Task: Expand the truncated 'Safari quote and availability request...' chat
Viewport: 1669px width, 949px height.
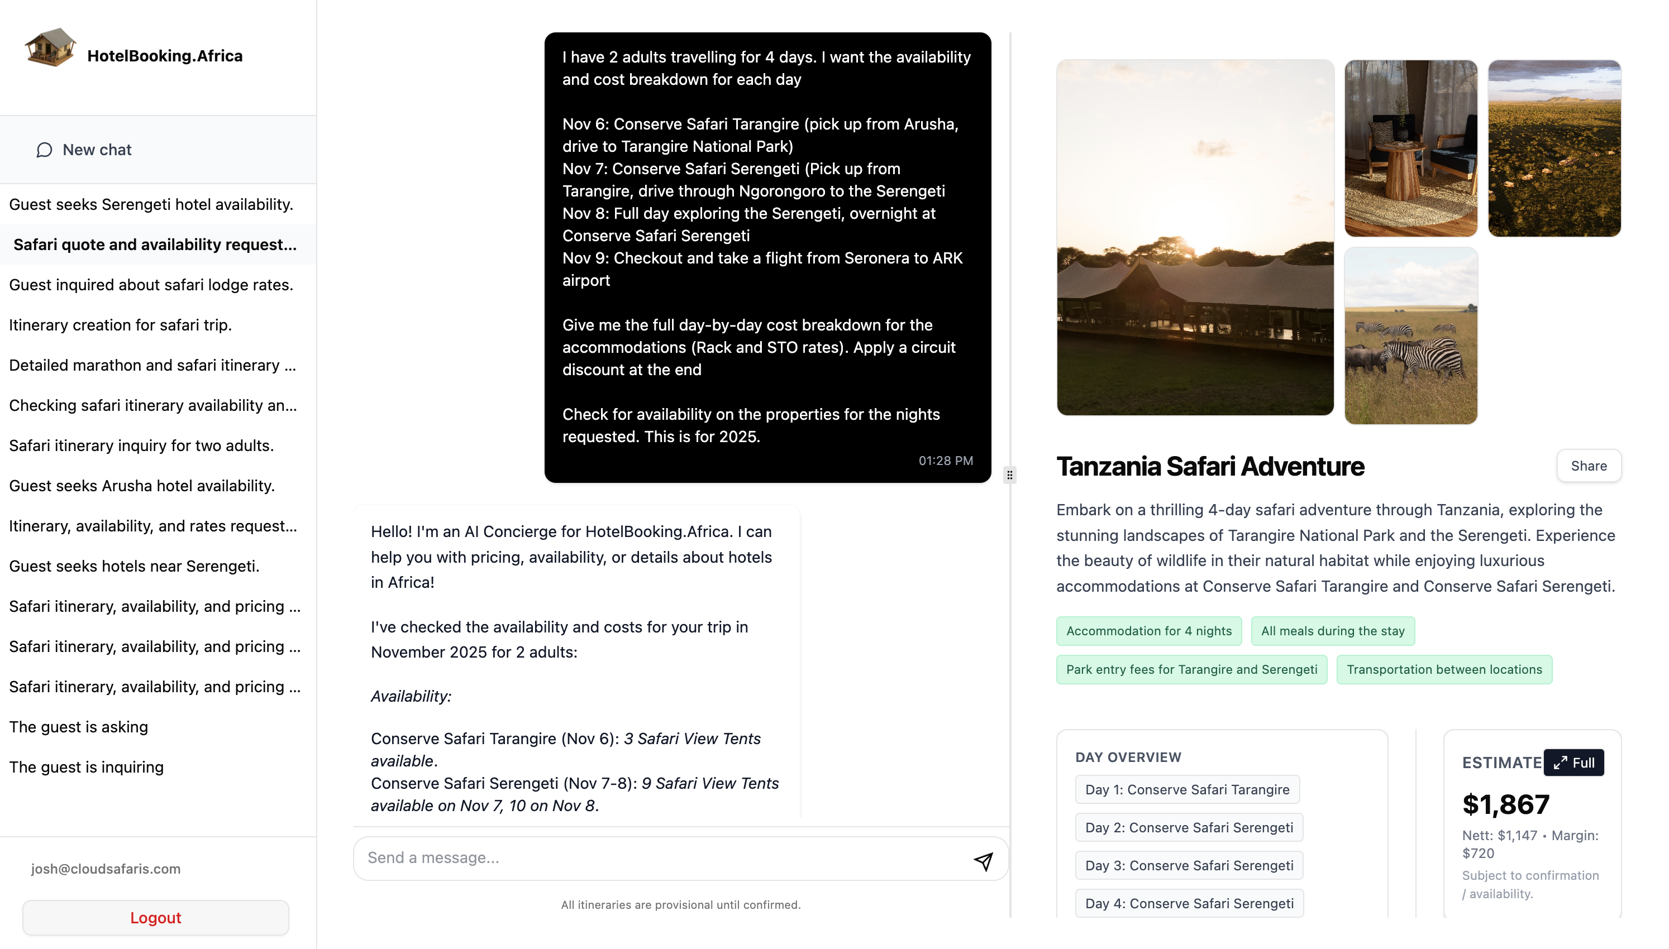Action: coord(155,245)
